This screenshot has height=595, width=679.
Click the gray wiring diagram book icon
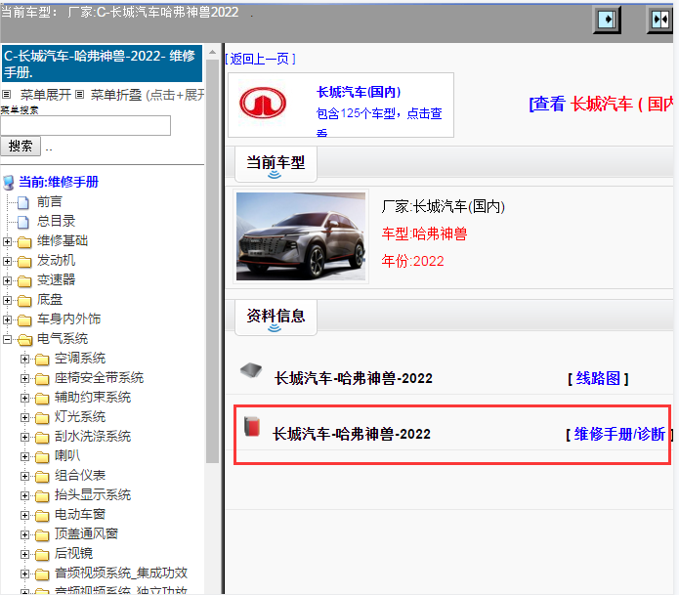(x=251, y=370)
